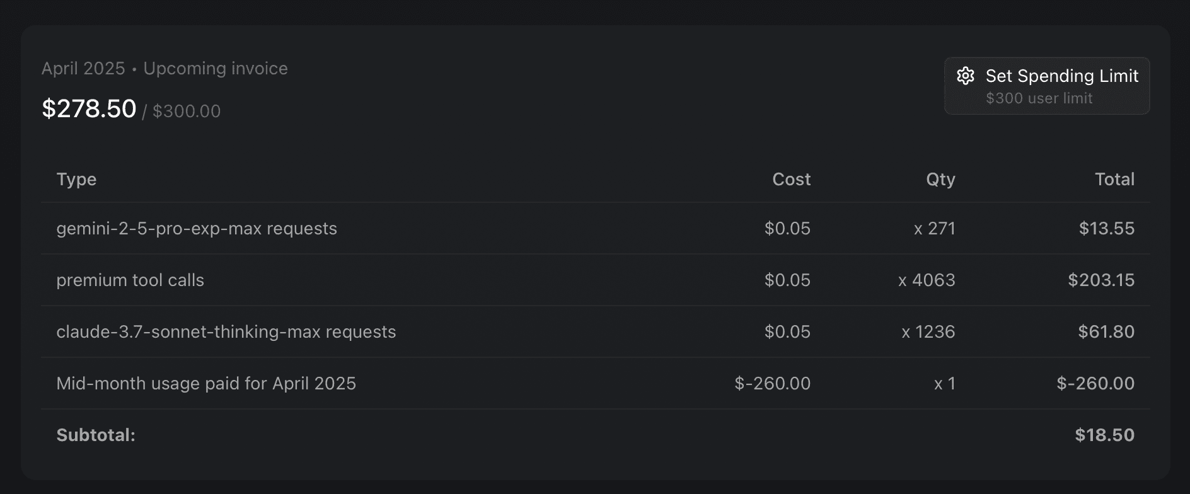Click the $278.50 current invoice amount

[89, 109]
